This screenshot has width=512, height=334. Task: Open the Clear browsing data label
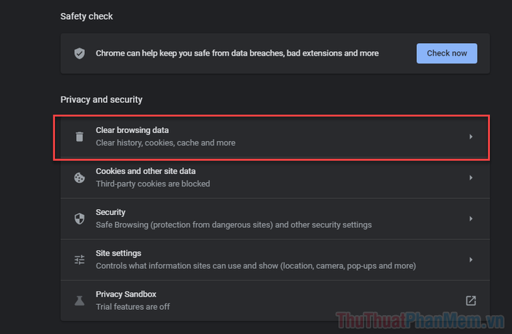click(x=132, y=130)
